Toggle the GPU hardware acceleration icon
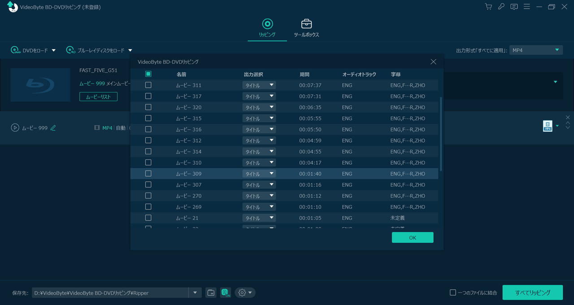The image size is (574, 305). (x=225, y=293)
